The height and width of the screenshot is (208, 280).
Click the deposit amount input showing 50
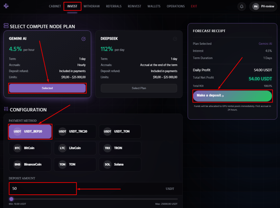pyautogui.click(x=43, y=188)
